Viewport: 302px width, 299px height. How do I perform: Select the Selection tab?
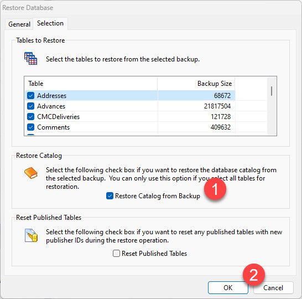[x=50, y=23]
